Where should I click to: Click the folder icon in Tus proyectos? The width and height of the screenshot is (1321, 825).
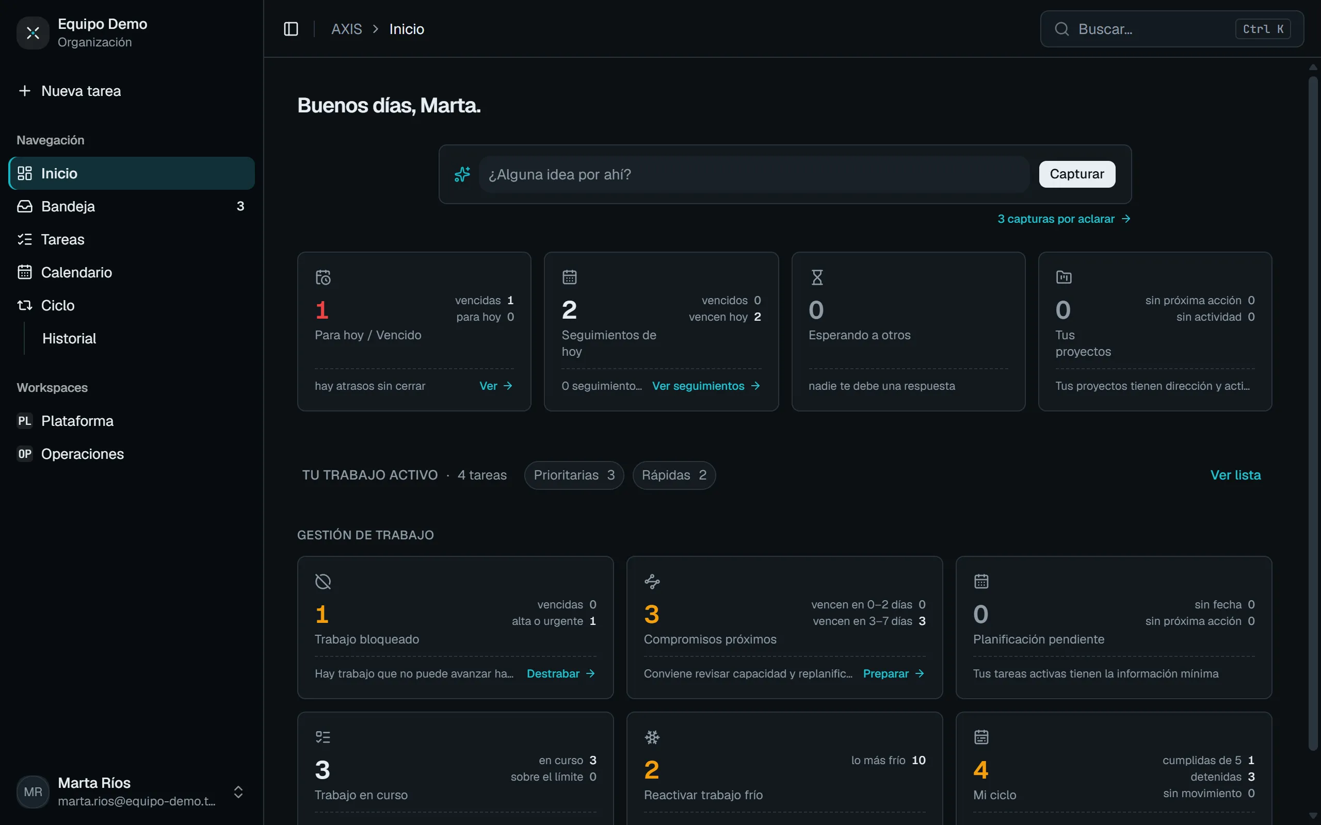coord(1064,277)
